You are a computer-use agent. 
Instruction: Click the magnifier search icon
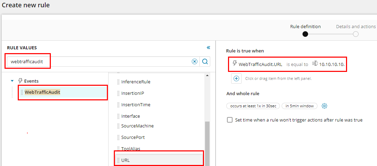(x=205, y=62)
